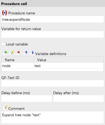Select the 'node' name cell
Viewport: 105px width, 125px height.
18,66
